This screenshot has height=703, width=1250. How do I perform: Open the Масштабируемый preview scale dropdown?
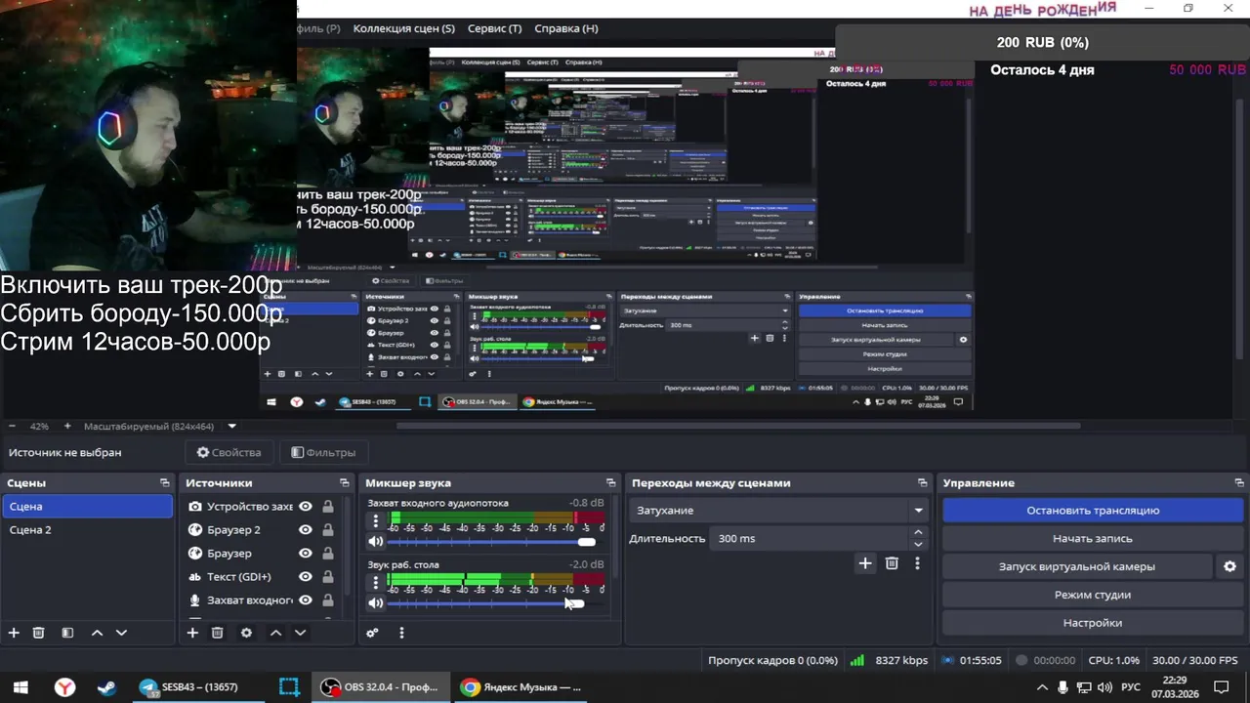160,427
